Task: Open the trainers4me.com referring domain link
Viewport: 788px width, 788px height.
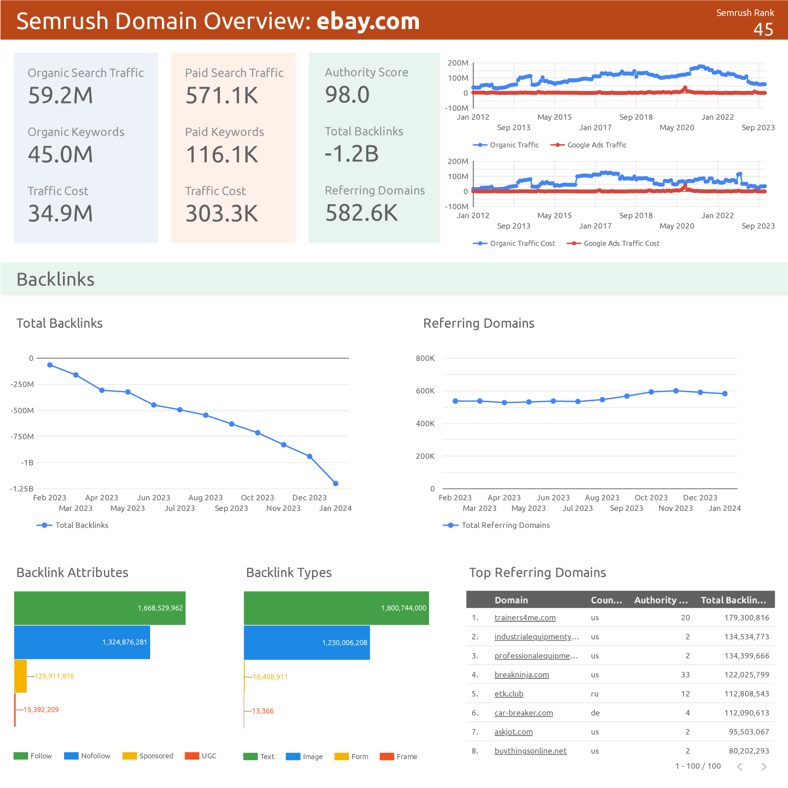Action: 525,617
